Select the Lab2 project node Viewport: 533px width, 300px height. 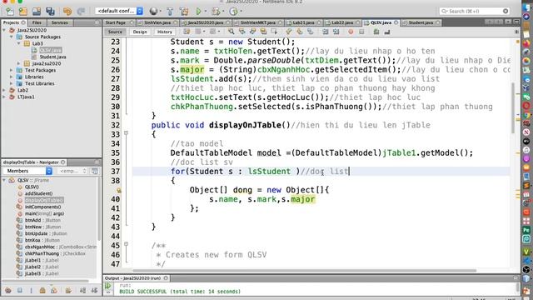pyautogui.click(x=22, y=90)
